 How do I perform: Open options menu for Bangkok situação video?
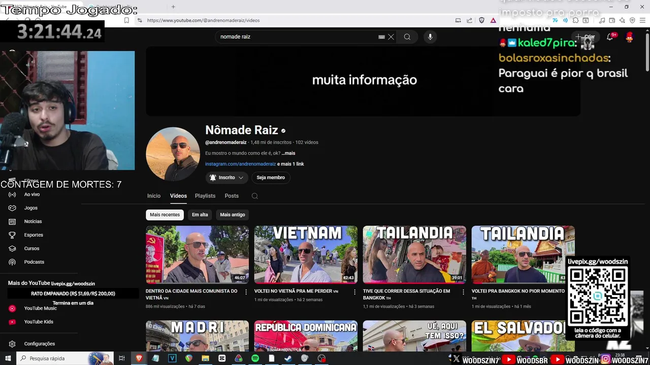coord(463,292)
